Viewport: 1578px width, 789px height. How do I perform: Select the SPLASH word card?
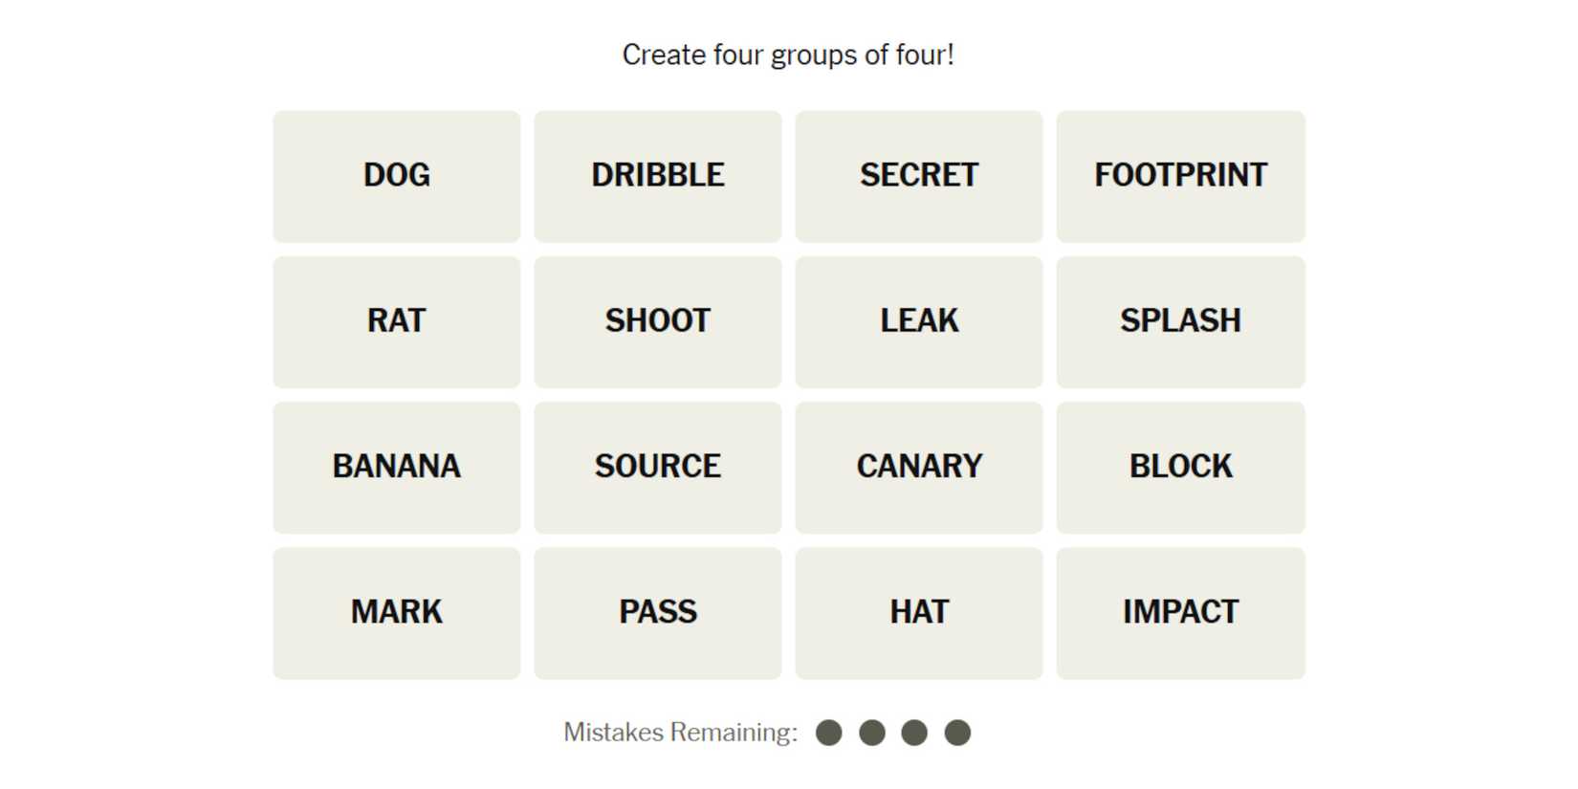pos(1180,321)
